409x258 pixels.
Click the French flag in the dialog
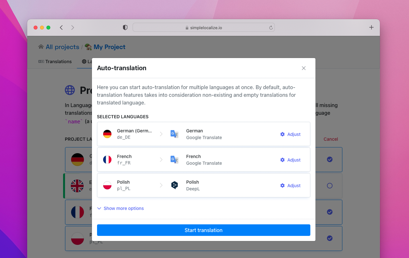[x=107, y=160]
